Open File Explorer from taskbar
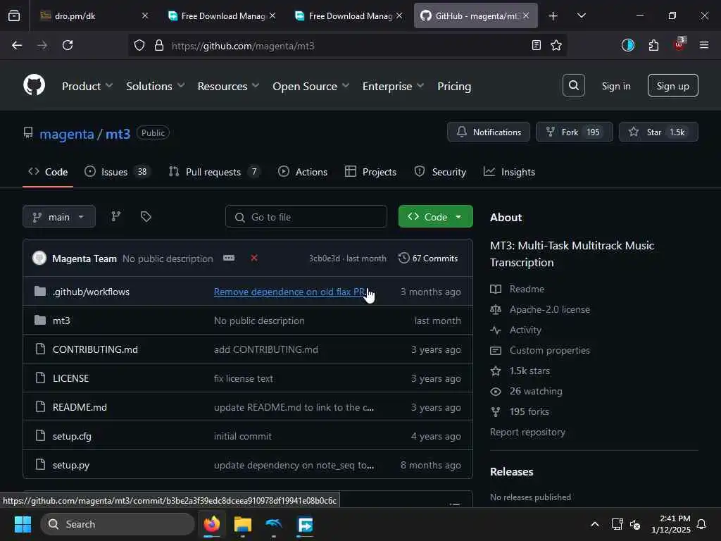 243,524
